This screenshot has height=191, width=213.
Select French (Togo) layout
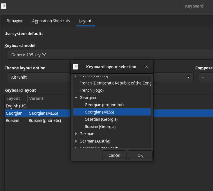click(112, 90)
